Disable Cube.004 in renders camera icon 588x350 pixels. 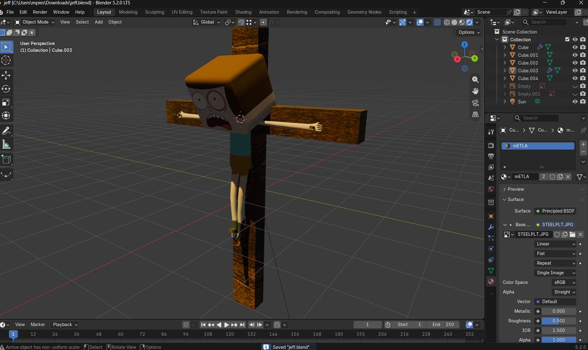click(x=583, y=78)
